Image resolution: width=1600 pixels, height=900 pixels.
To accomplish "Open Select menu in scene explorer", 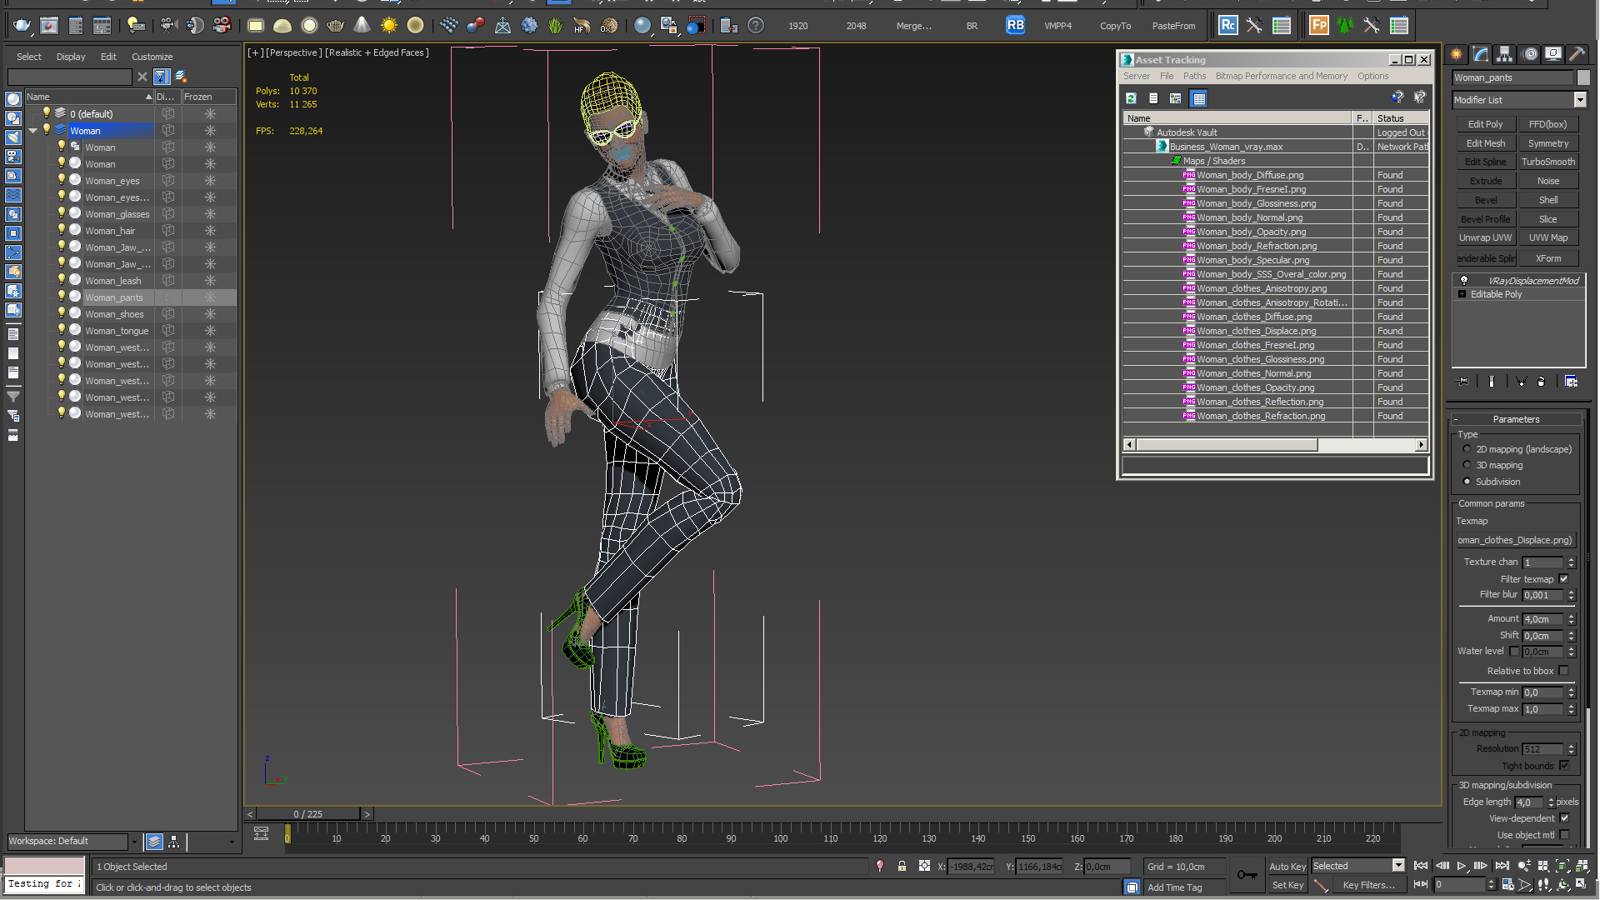I will tap(29, 57).
